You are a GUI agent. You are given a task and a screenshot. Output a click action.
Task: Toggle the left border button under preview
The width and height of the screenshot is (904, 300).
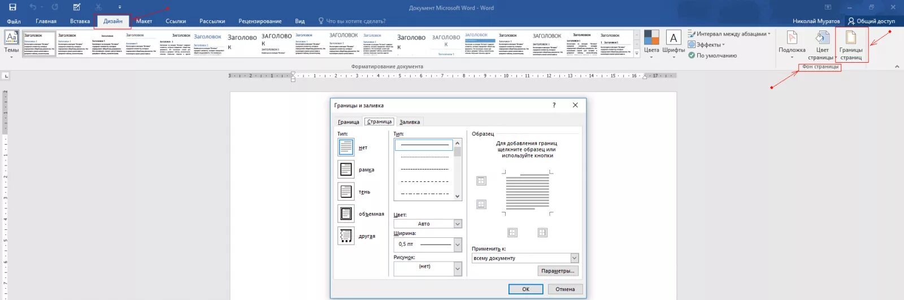[512, 232]
